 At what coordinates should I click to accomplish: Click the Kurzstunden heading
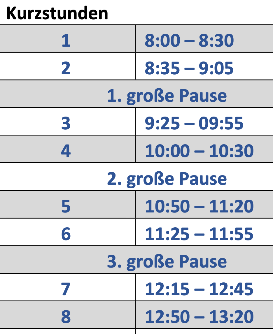(x=57, y=13)
